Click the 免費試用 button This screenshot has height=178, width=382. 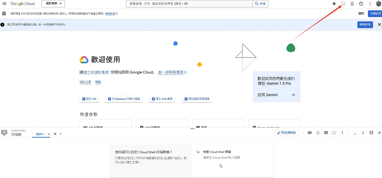[375, 14]
